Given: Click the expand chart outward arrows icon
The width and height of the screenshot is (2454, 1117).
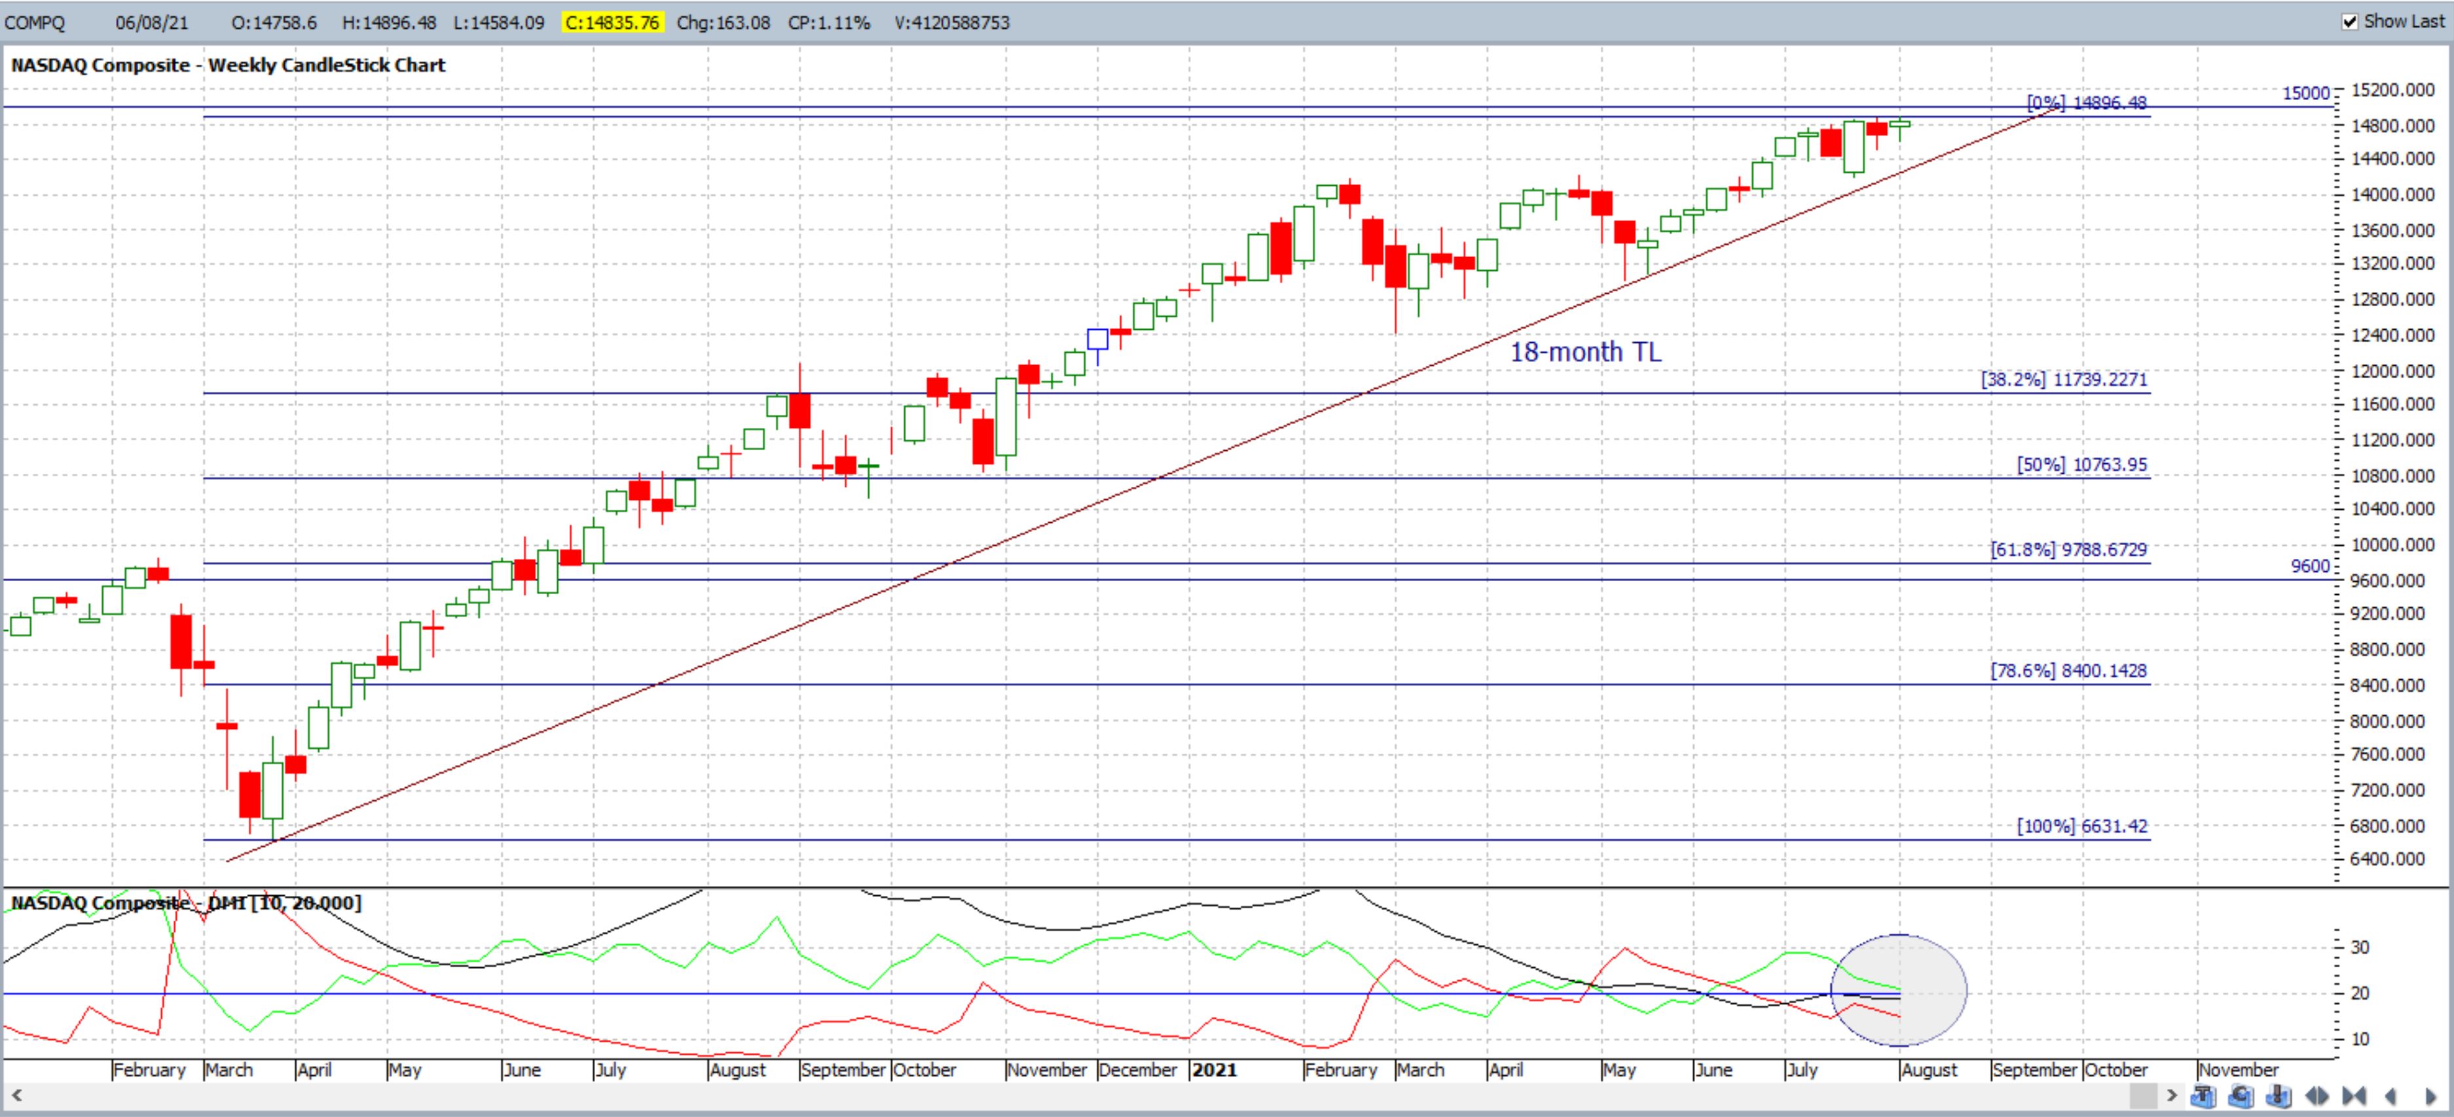Looking at the screenshot, I should (2317, 1096).
